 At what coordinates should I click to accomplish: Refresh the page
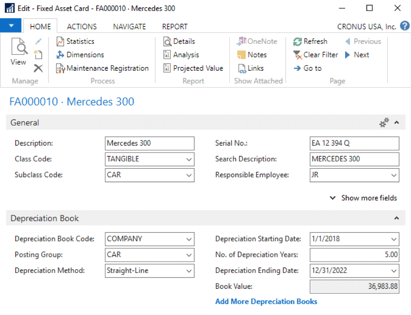click(x=310, y=41)
